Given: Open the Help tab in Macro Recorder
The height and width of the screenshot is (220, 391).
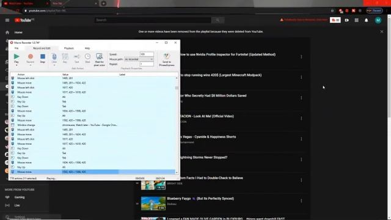Looking at the screenshot, I should pyautogui.click(x=87, y=48).
